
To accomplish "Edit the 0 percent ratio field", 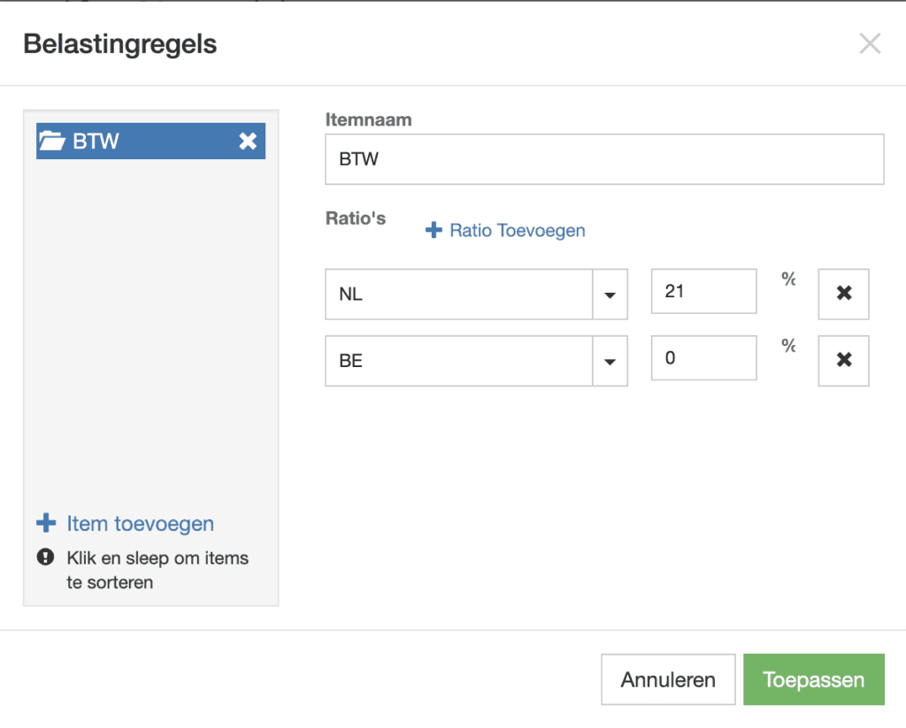I will [703, 358].
